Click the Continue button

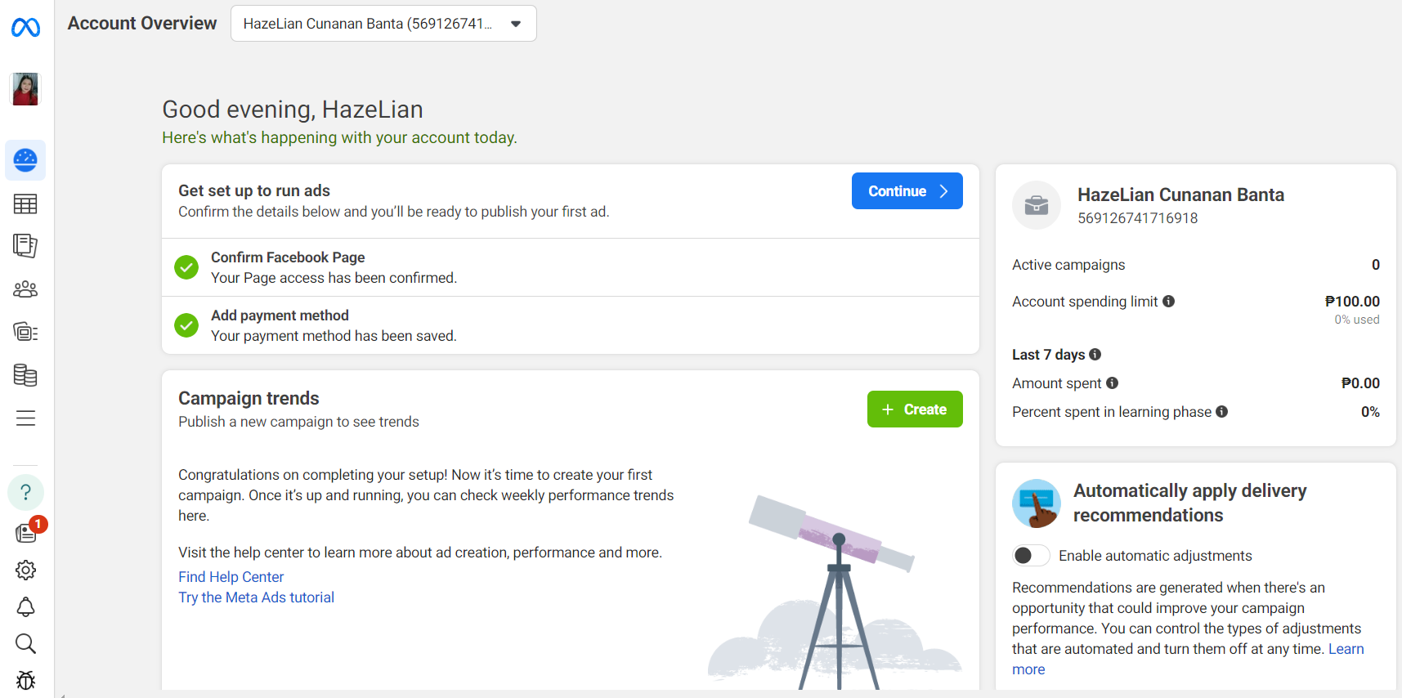907,191
